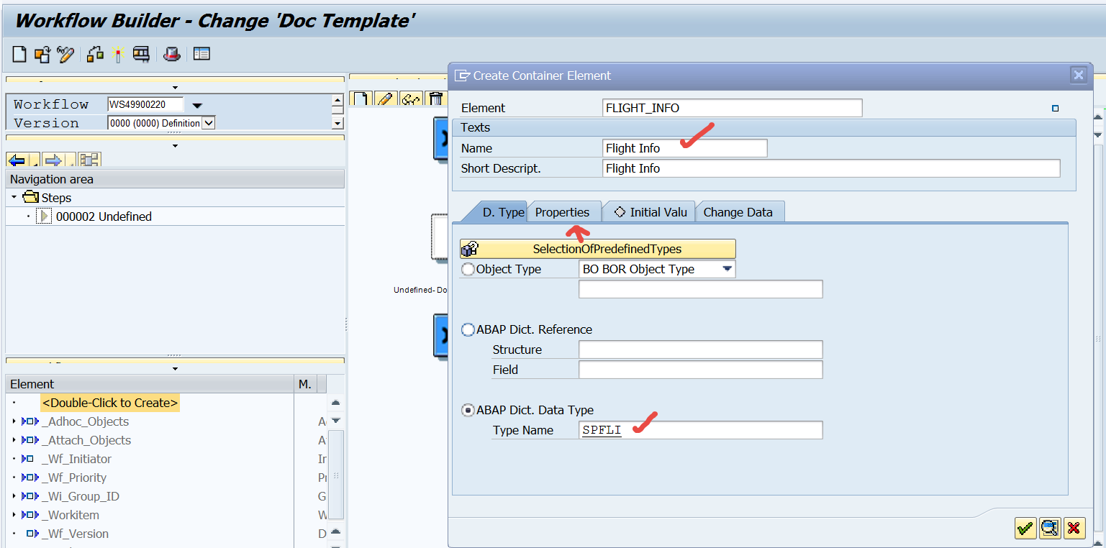Expand the _Adhoc_Objects element node
This screenshot has width=1106, height=548.
click(14, 421)
